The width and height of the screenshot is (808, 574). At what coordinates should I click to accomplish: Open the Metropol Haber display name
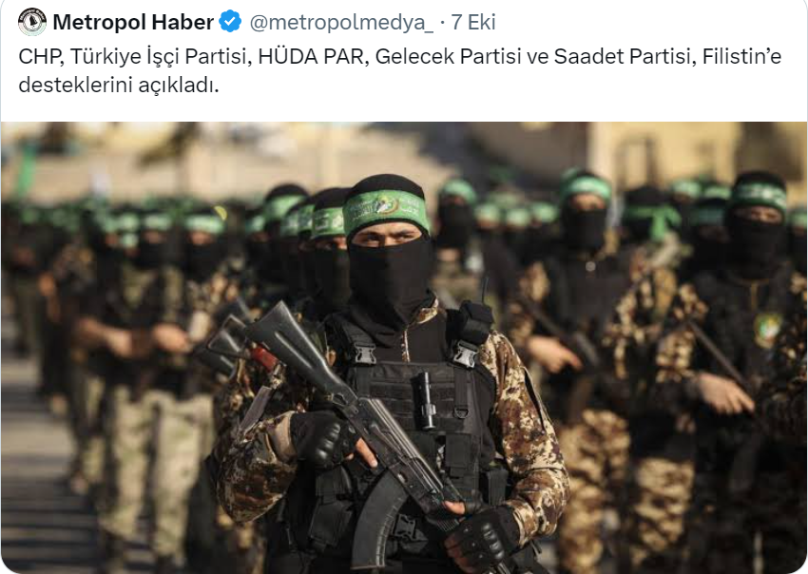[133, 22]
